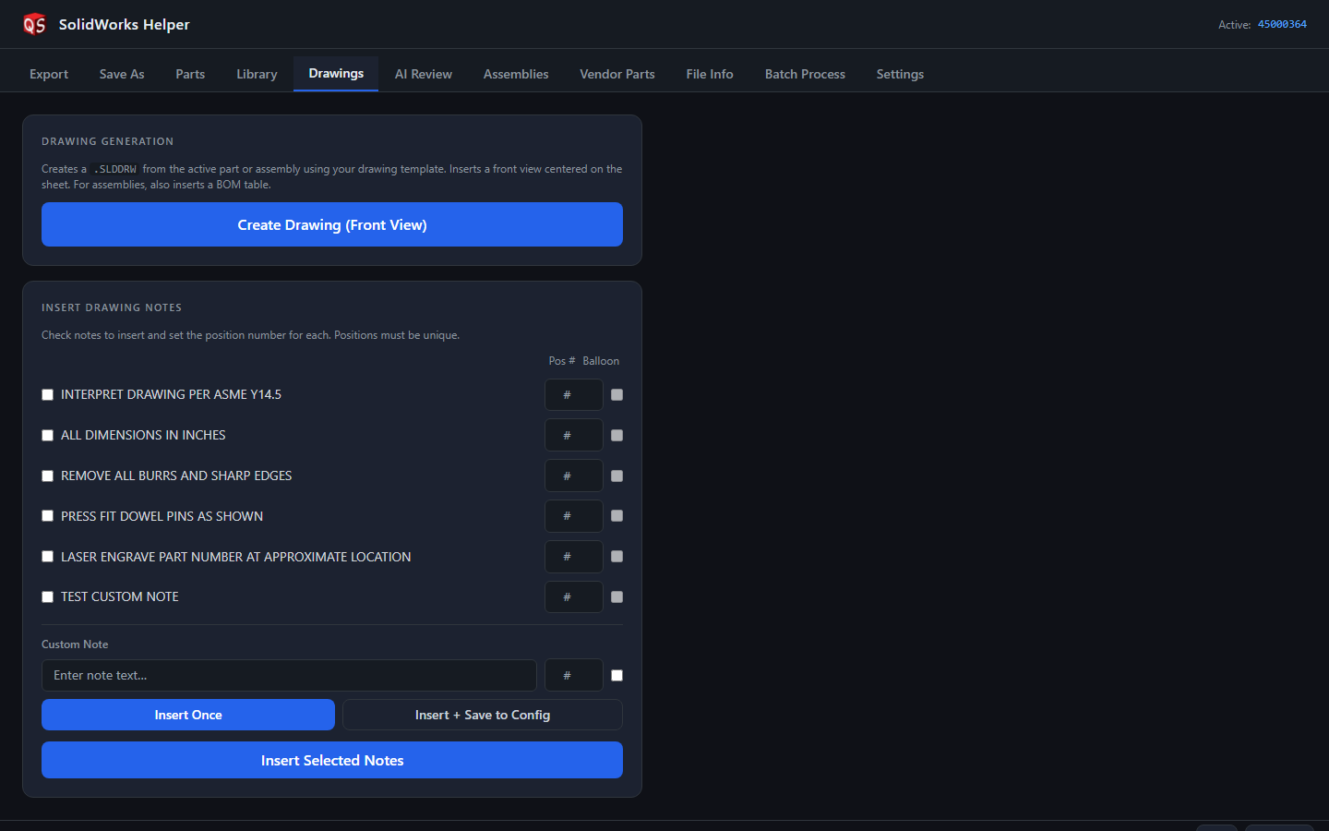Toggle balloon for TEST CUSTOM NOTE
Viewport: 1329px width, 831px height.
617,596
